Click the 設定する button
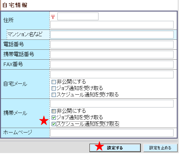 click(115, 148)
